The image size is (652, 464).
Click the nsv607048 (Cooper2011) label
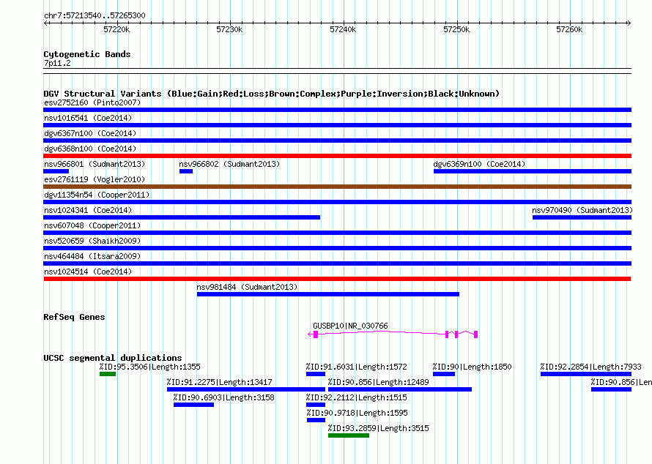point(92,225)
